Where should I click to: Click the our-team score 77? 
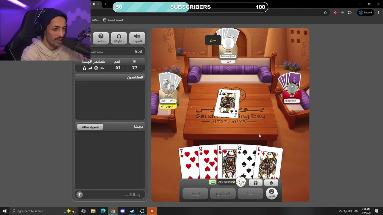pyautogui.click(x=135, y=68)
